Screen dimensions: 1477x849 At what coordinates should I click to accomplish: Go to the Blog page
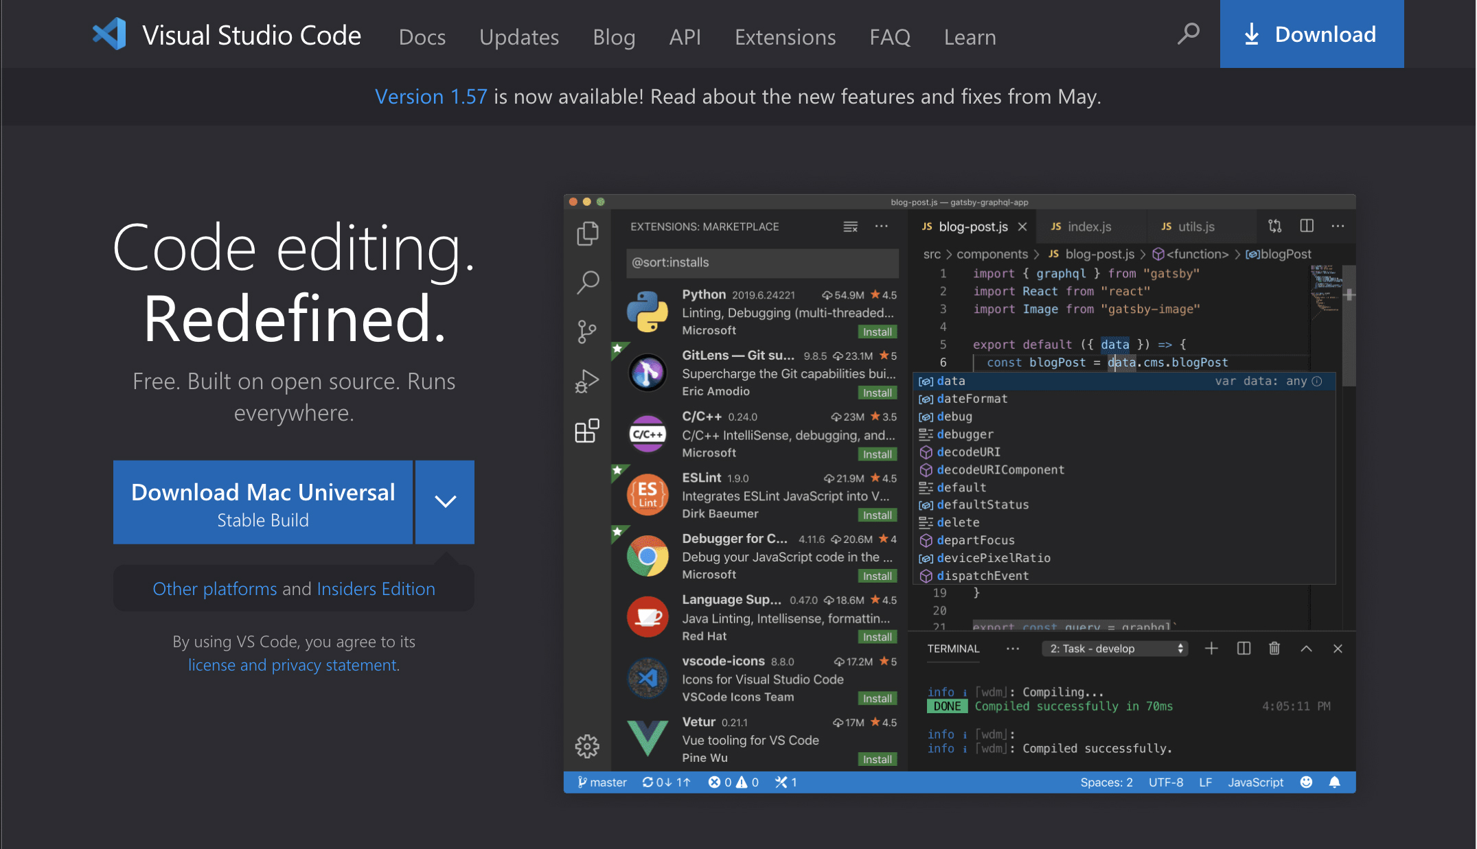click(x=614, y=36)
